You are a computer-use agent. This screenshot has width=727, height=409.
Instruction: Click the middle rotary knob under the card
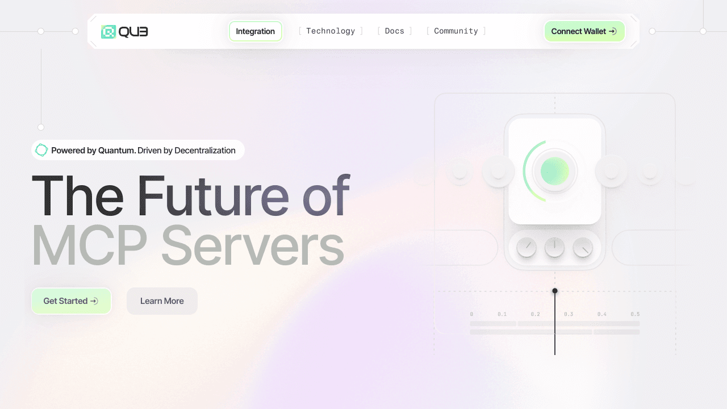click(555, 248)
